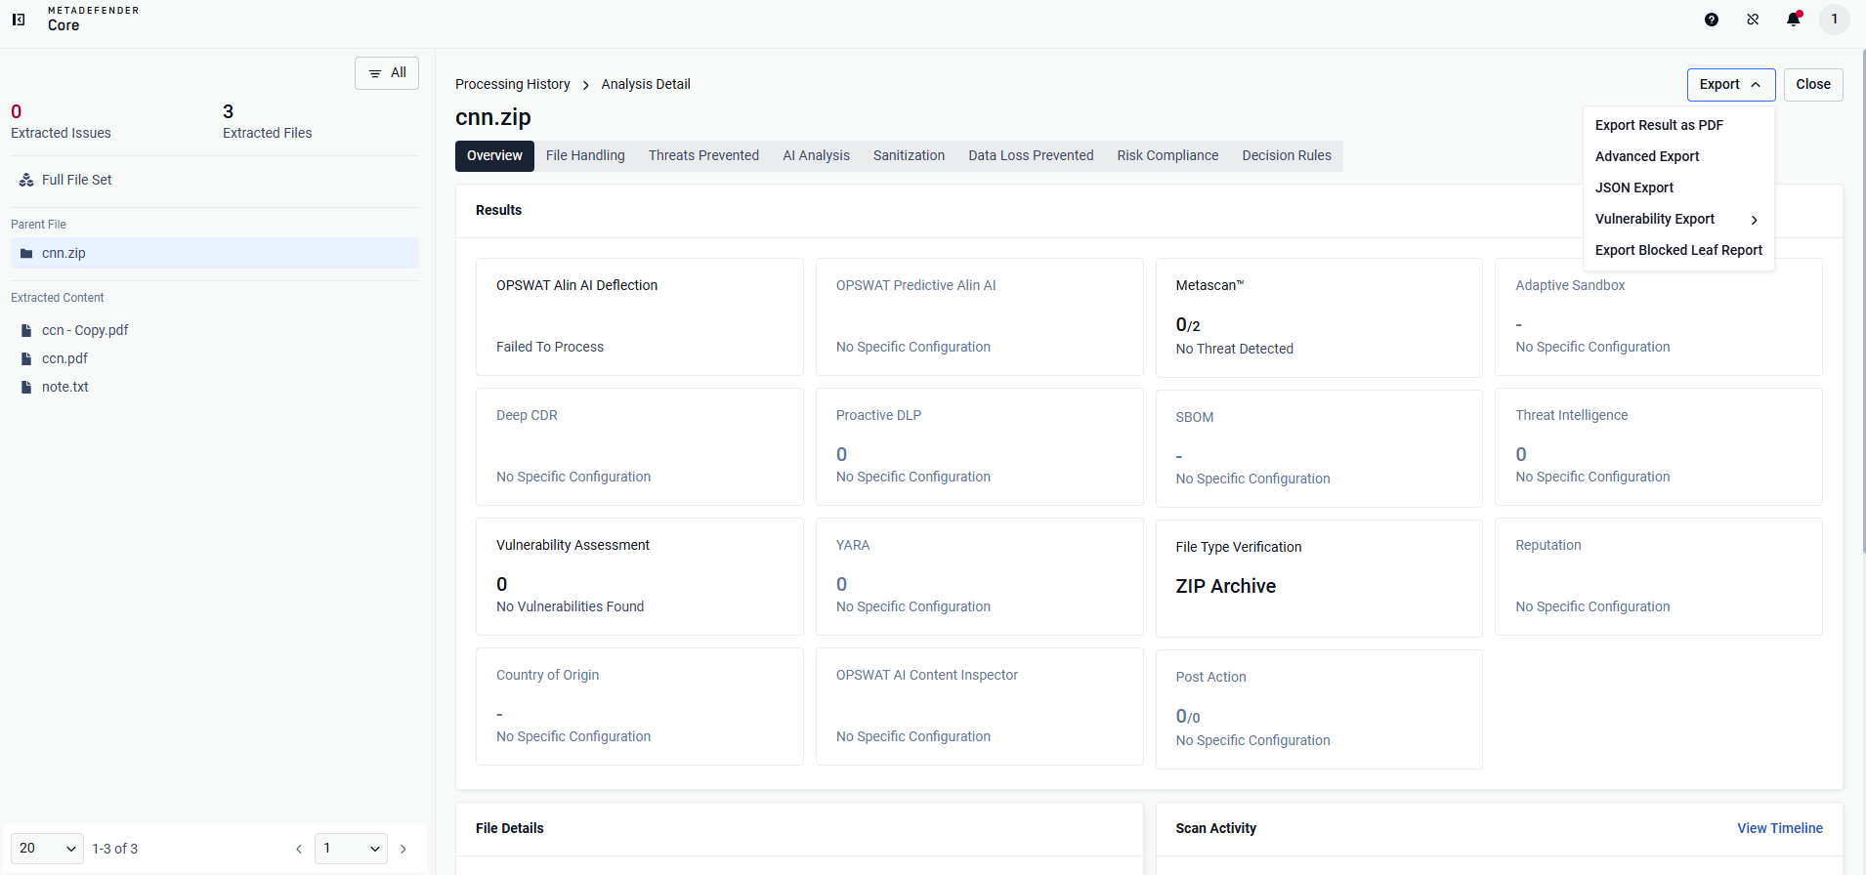Open the OPSWAT Predictive Alin AI card

(x=980, y=317)
